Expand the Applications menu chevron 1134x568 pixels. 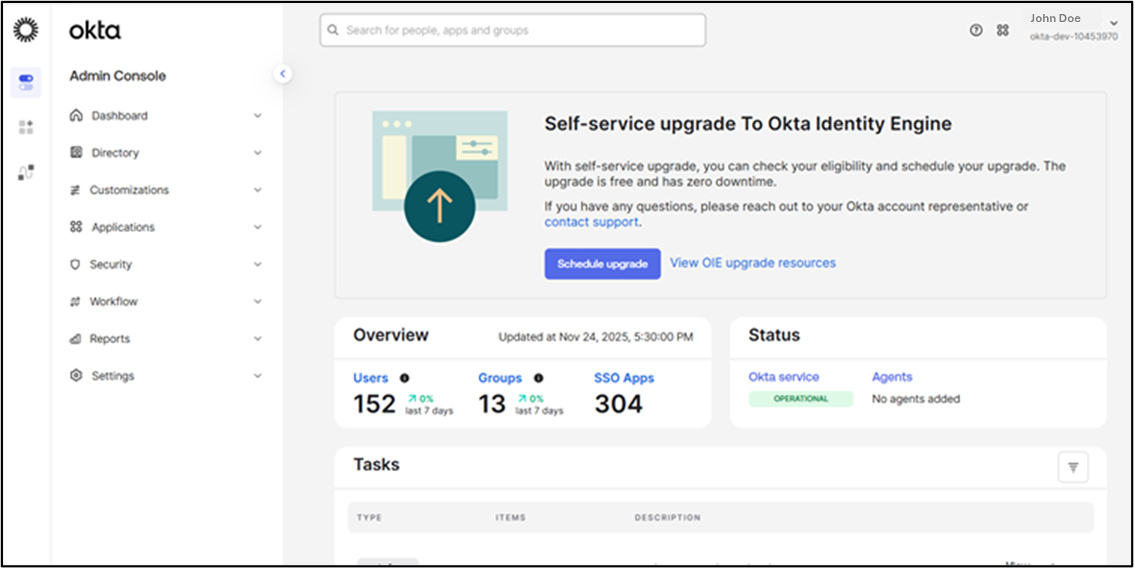pos(257,227)
